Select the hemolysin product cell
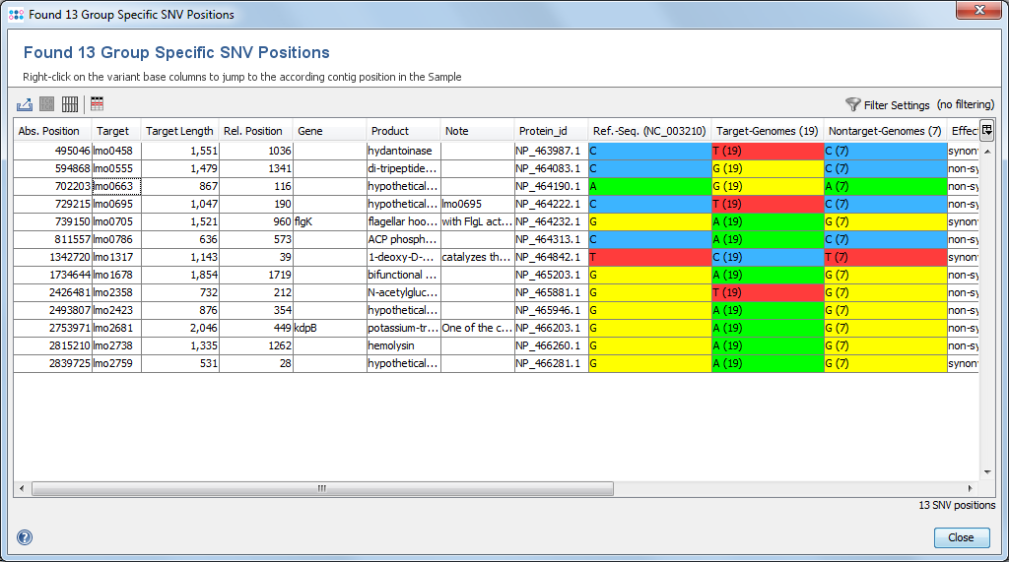 click(x=403, y=345)
